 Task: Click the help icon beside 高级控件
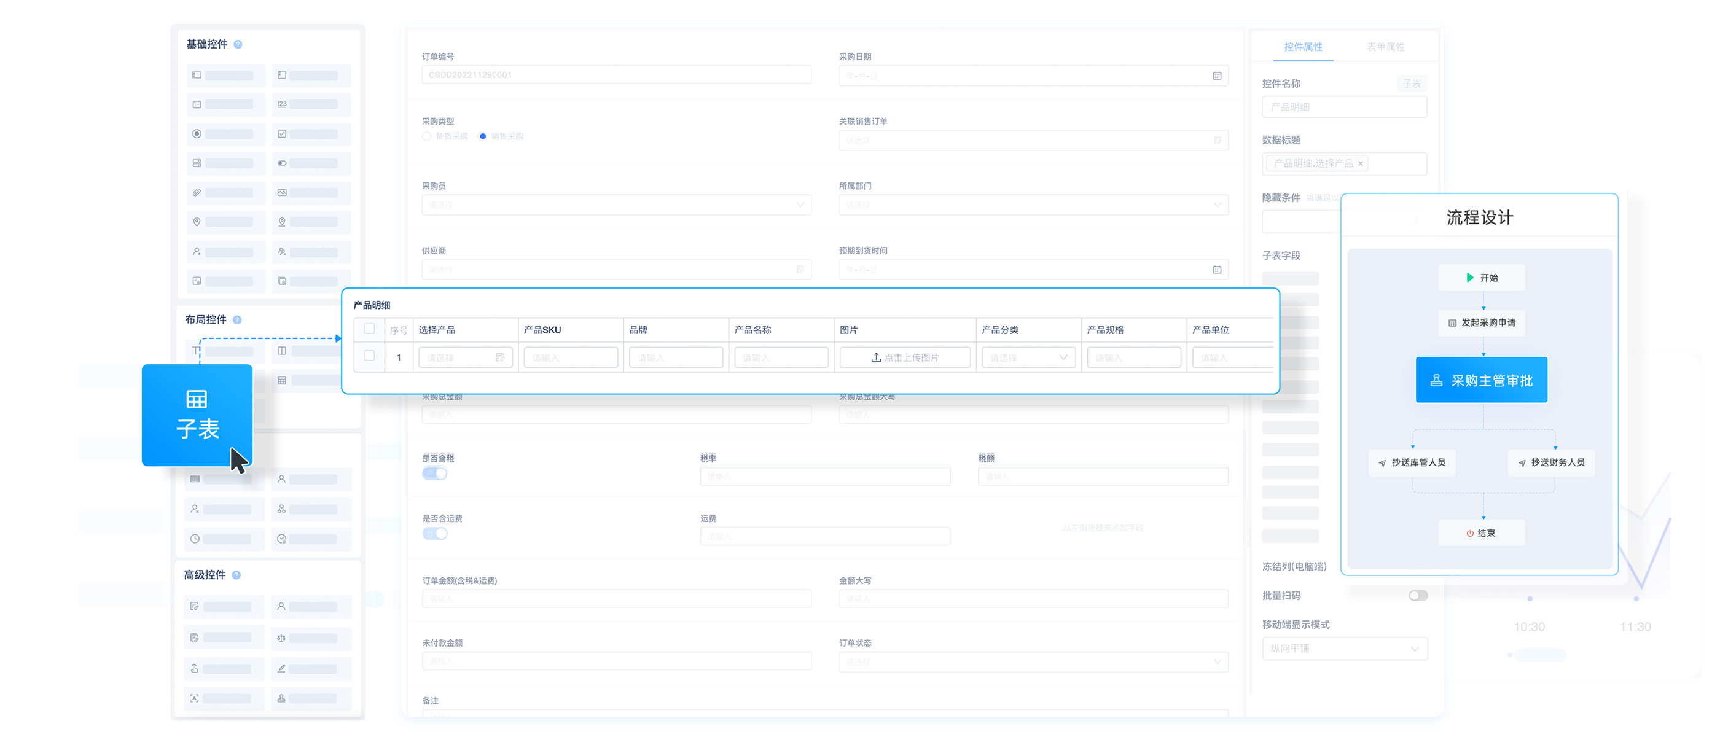pyautogui.click(x=236, y=575)
